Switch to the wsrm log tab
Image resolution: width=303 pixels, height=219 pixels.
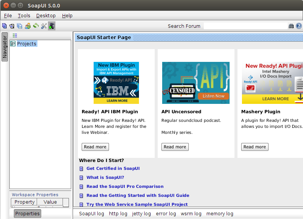point(191,214)
